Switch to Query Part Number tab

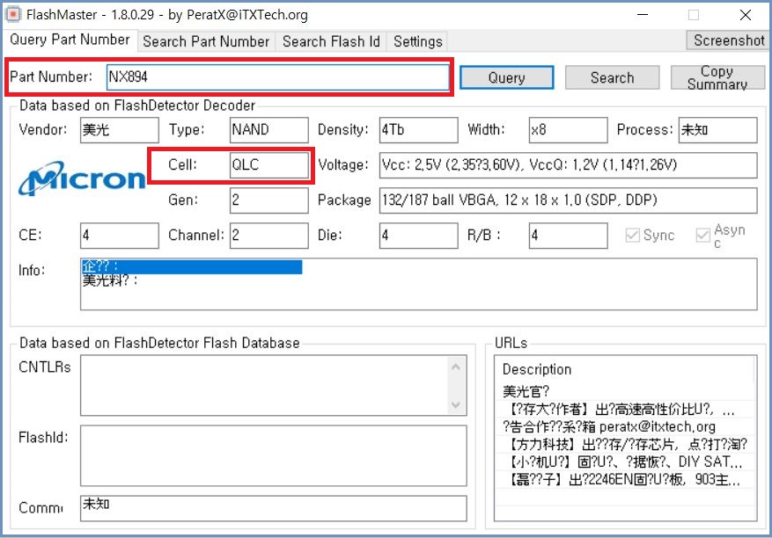[70, 40]
